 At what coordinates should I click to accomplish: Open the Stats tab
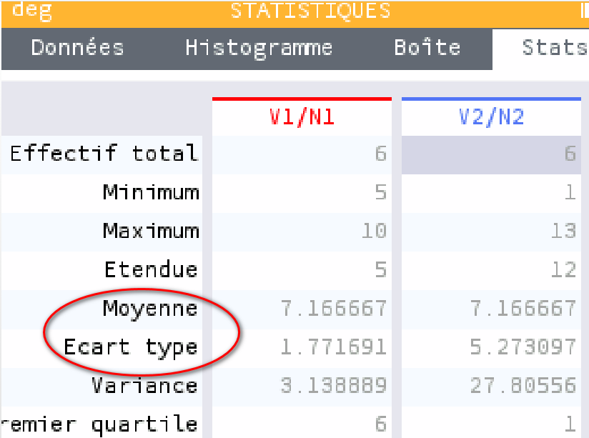point(541,49)
